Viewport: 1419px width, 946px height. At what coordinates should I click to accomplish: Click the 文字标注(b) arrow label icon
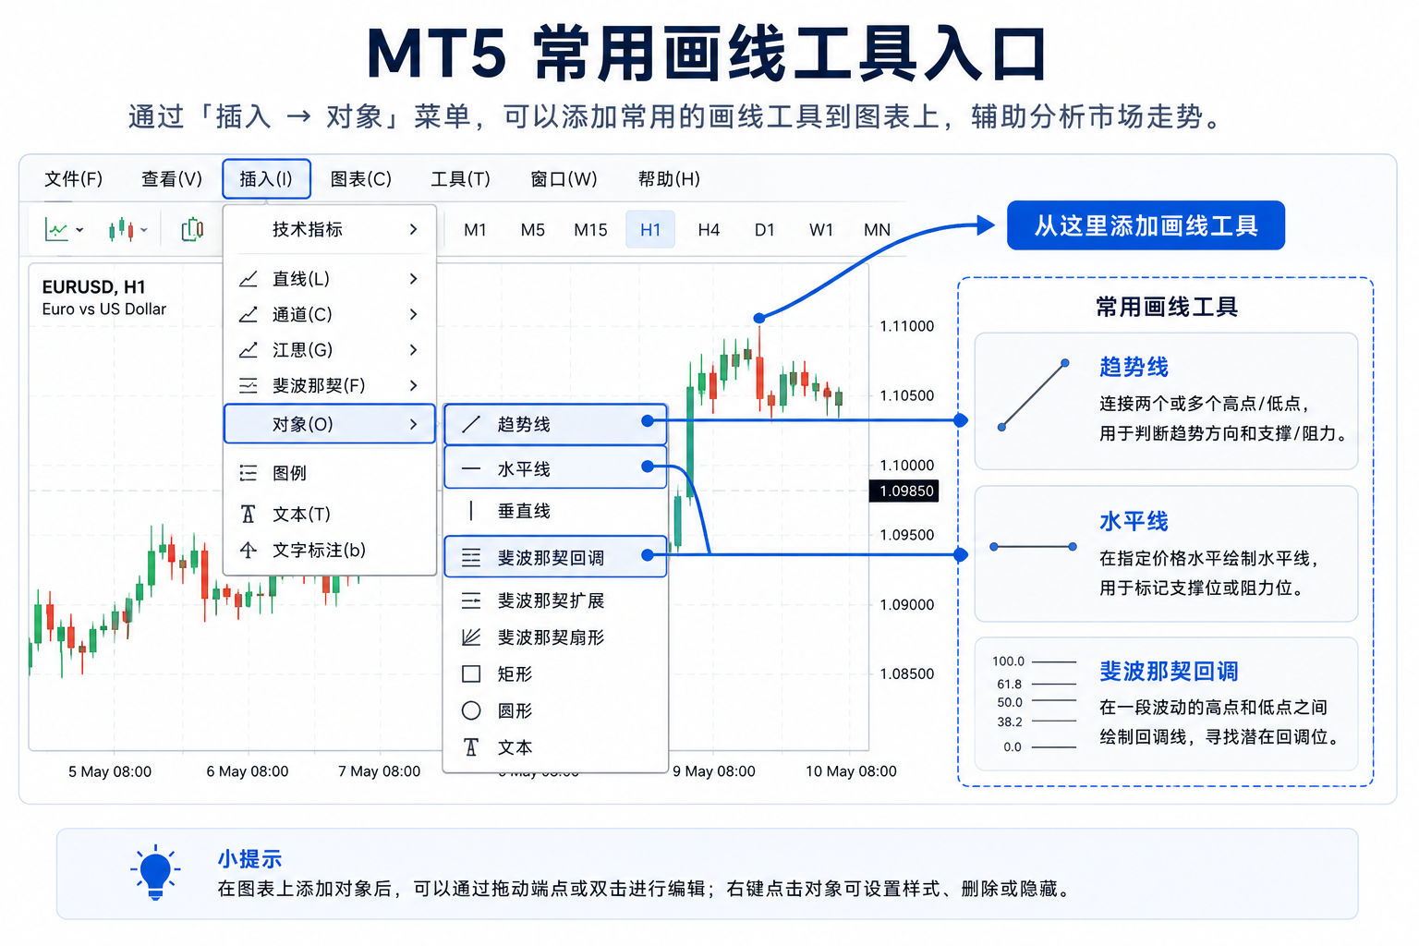[x=249, y=550]
